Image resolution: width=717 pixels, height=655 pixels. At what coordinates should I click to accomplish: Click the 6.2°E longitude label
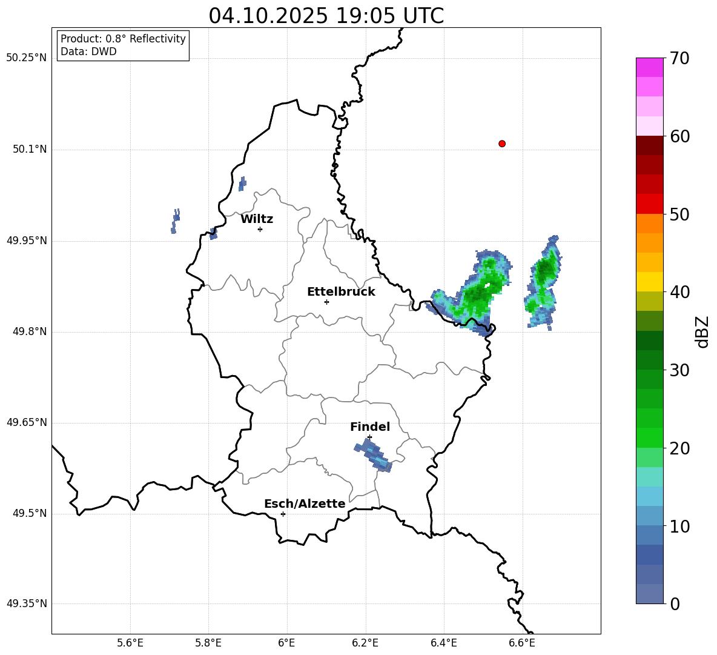tap(365, 643)
